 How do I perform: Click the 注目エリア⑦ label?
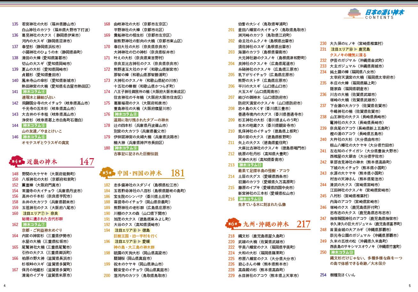pyautogui.click(x=33, y=213)
